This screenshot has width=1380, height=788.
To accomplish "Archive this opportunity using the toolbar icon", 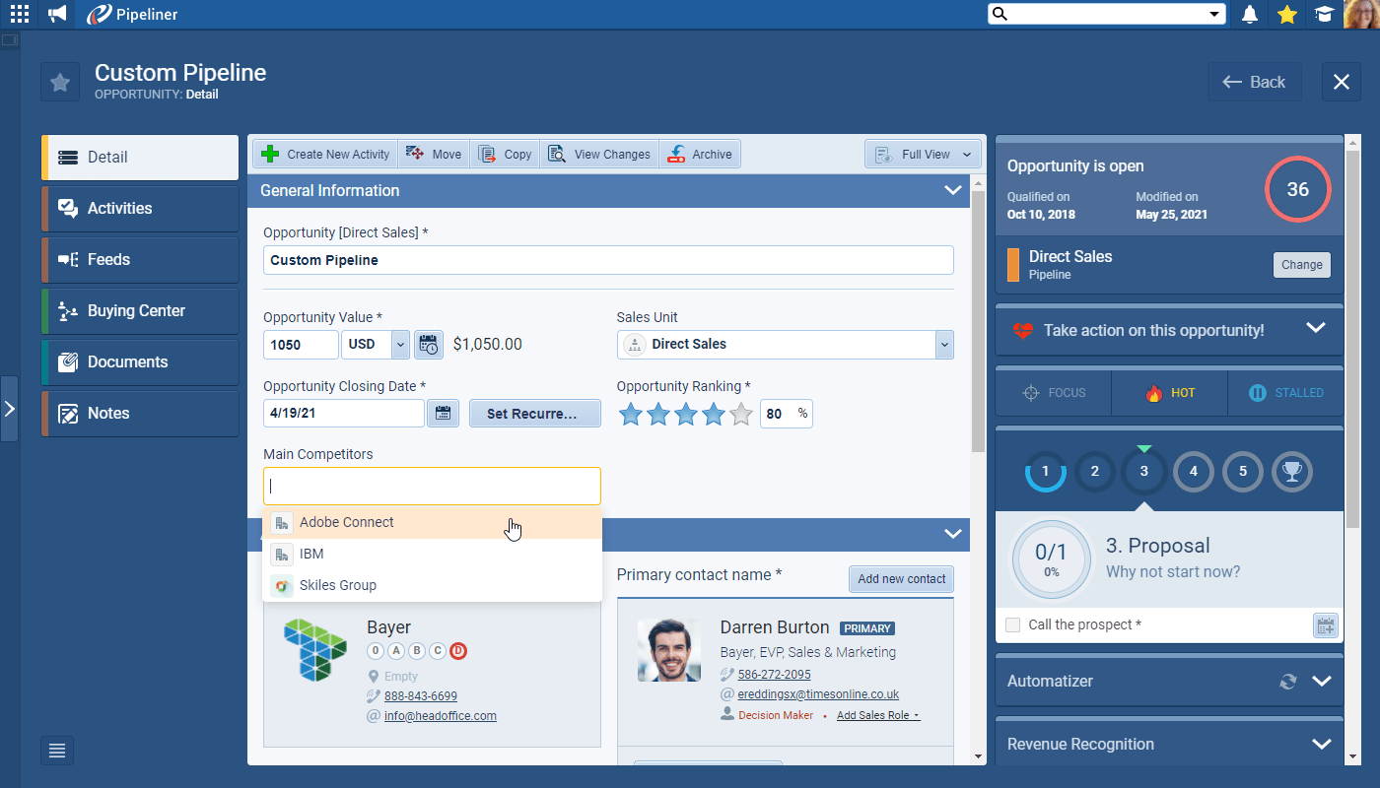I will [675, 154].
